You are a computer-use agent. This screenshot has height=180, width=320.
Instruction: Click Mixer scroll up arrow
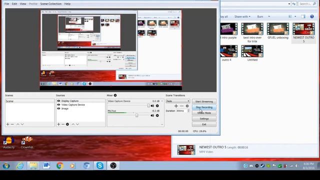(162, 101)
